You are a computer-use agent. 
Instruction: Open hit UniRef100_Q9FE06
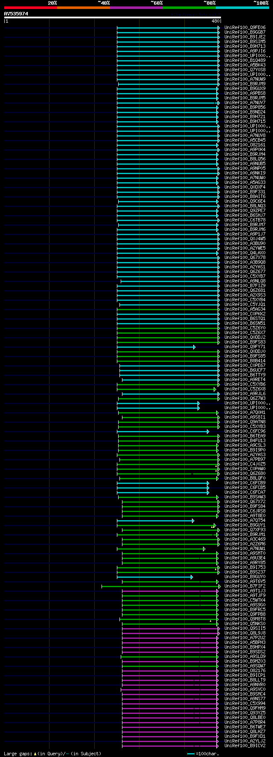[x=245, y=28]
